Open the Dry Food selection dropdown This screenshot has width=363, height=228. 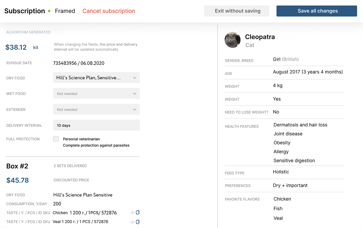tap(96, 77)
